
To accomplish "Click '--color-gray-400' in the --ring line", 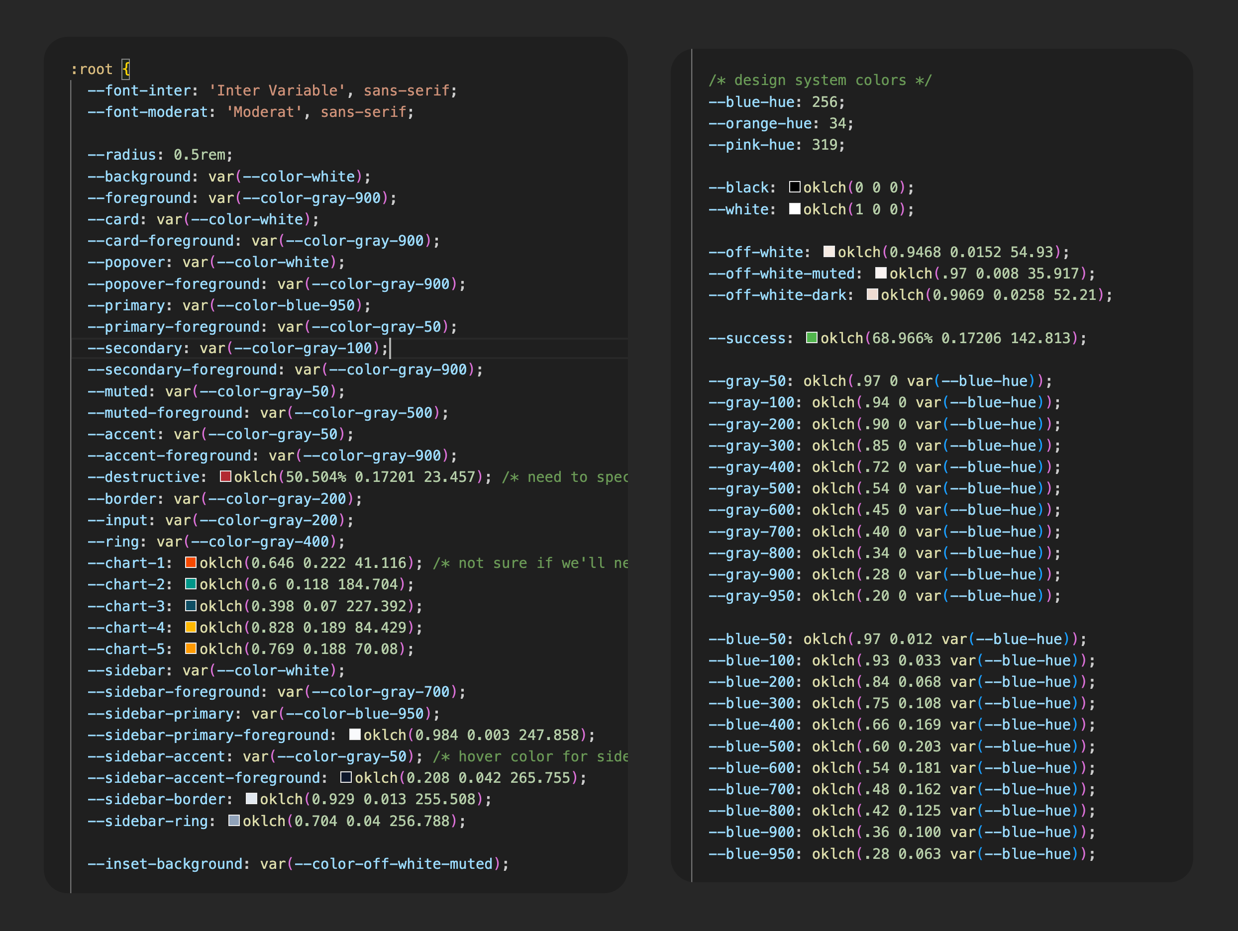I will coord(260,542).
